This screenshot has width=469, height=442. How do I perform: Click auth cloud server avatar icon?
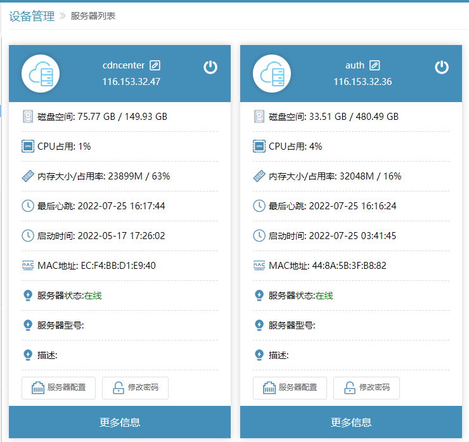point(272,74)
